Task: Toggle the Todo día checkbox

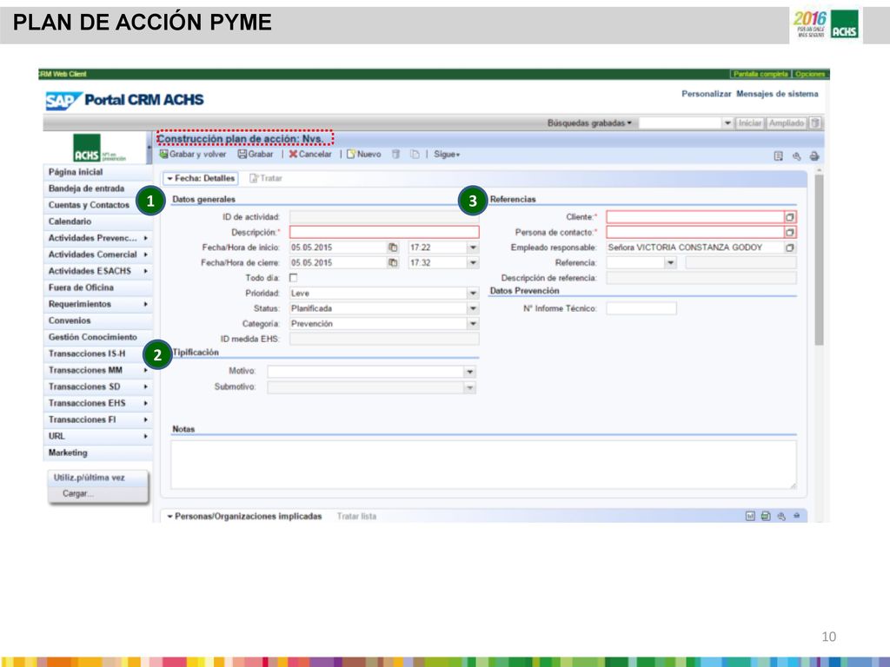Action: click(x=294, y=278)
